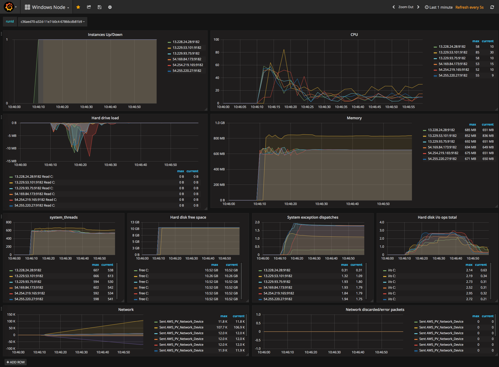Image resolution: width=499 pixels, height=367 pixels.
Task: Open the first row's side menu handle
Action: [1, 34]
